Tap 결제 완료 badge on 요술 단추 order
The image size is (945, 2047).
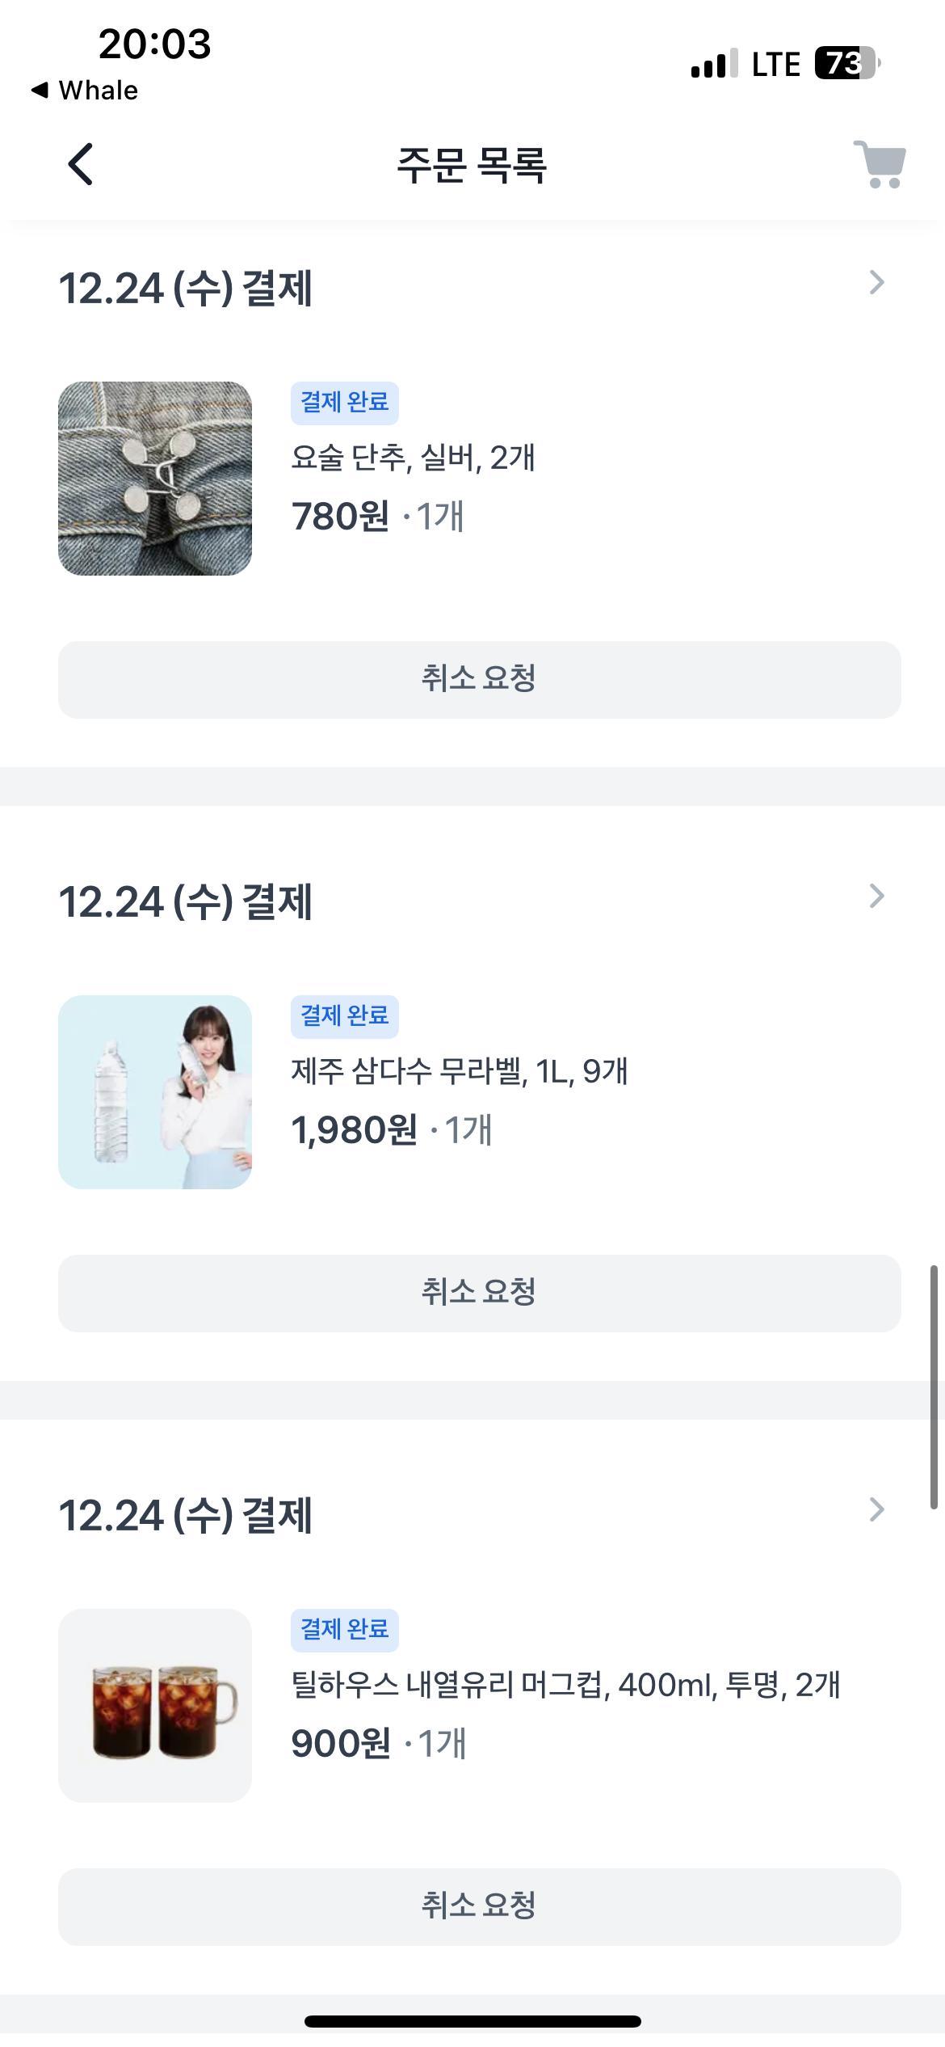point(345,403)
